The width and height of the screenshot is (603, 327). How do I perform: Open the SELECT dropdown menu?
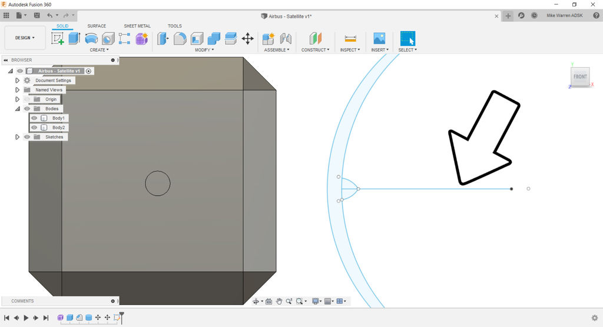tap(407, 50)
